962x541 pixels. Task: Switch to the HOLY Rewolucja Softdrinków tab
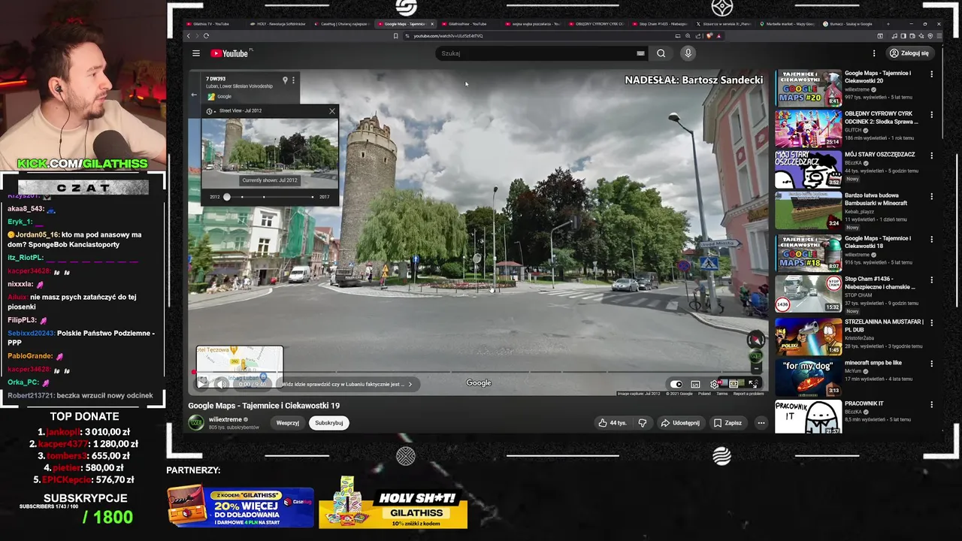pyautogui.click(x=281, y=24)
